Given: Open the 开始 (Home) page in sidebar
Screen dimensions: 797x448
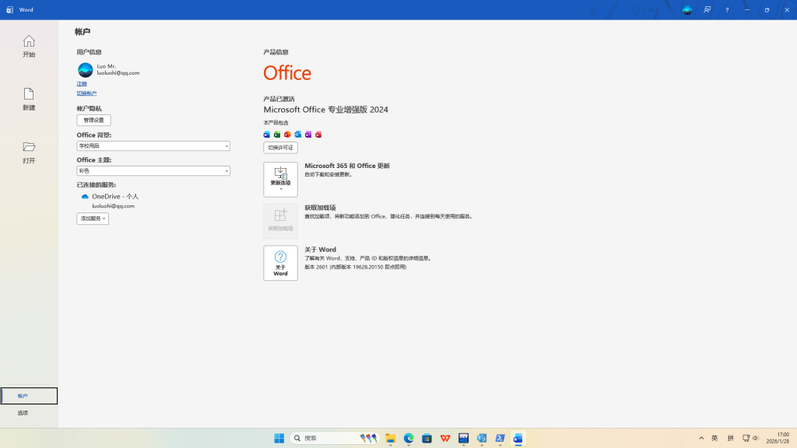Looking at the screenshot, I should [x=29, y=46].
